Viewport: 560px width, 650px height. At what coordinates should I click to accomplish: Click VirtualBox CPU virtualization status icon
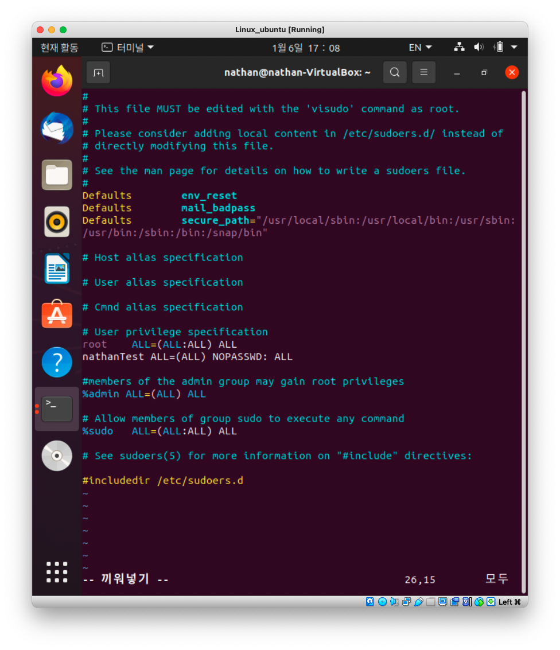point(466,601)
